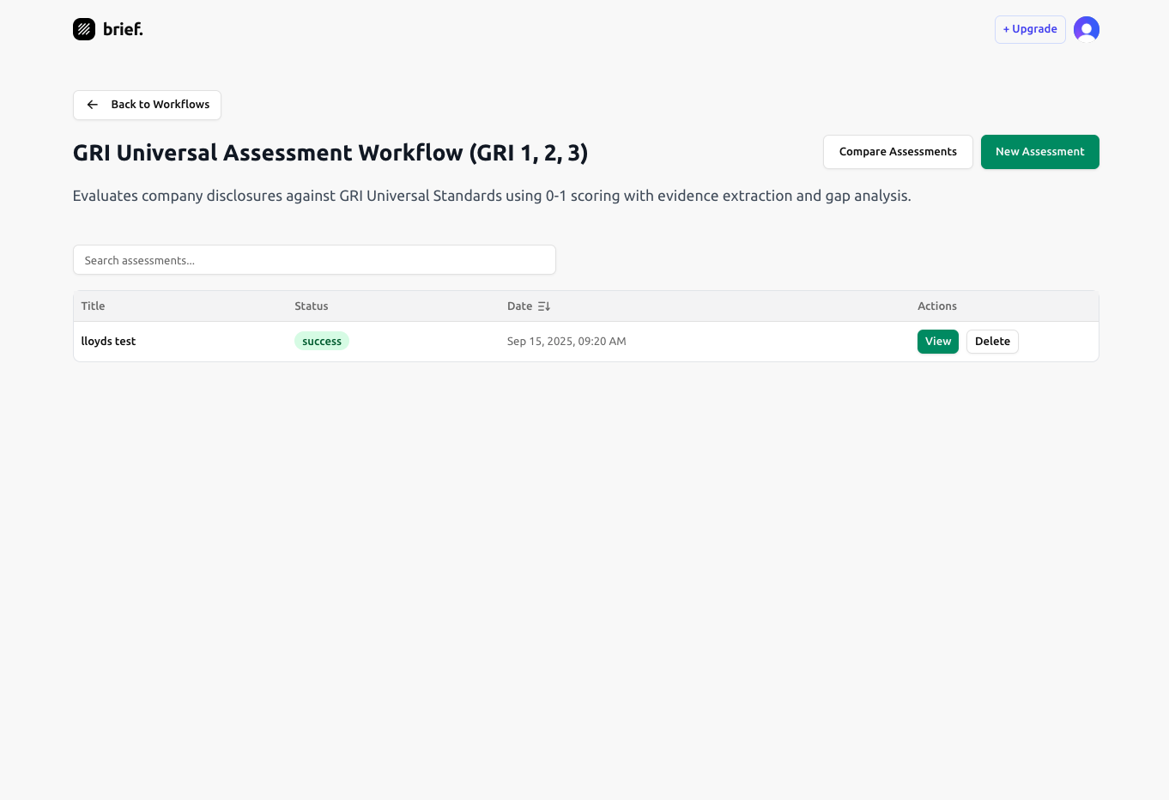Viewport: 1169px width, 800px height.
Task: Click the search assessments field
Action: tap(314, 259)
